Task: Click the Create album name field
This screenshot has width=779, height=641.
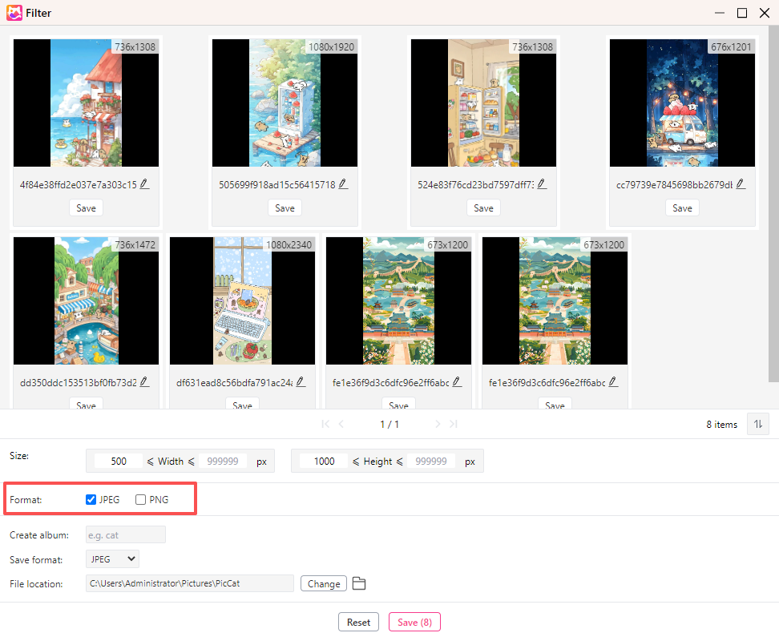Action: tap(126, 534)
